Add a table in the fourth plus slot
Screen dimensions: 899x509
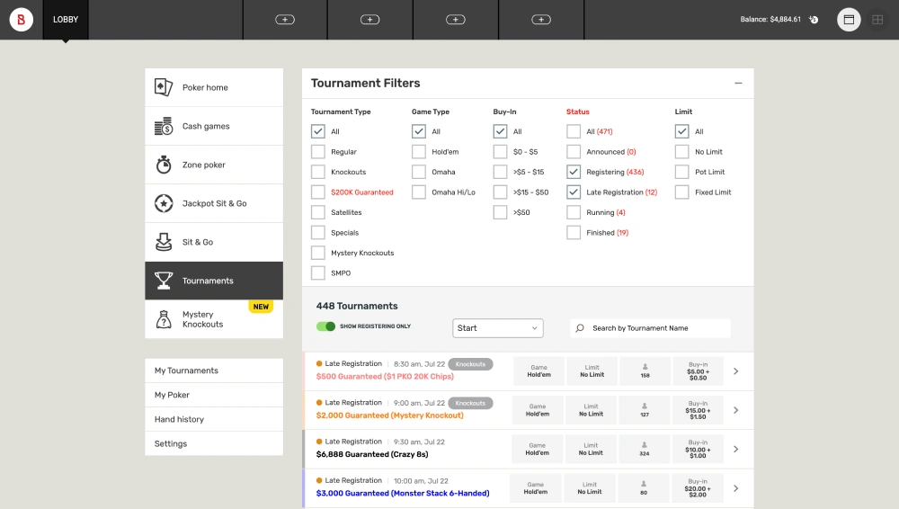540,20
